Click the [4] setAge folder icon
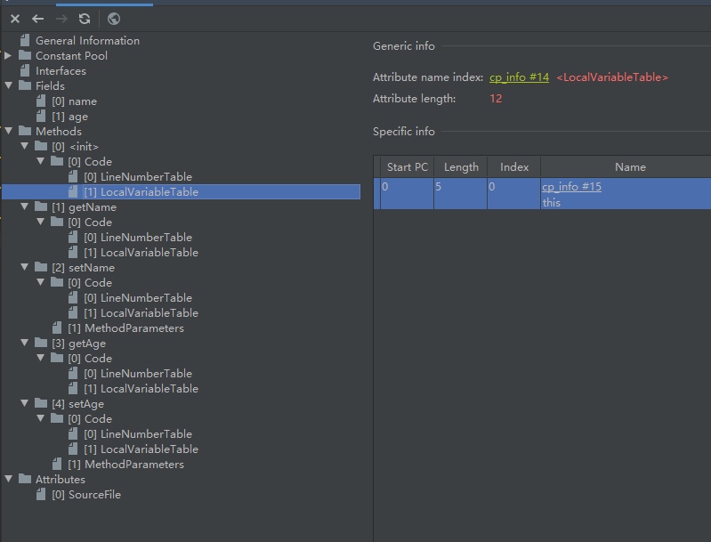 click(41, 403)
